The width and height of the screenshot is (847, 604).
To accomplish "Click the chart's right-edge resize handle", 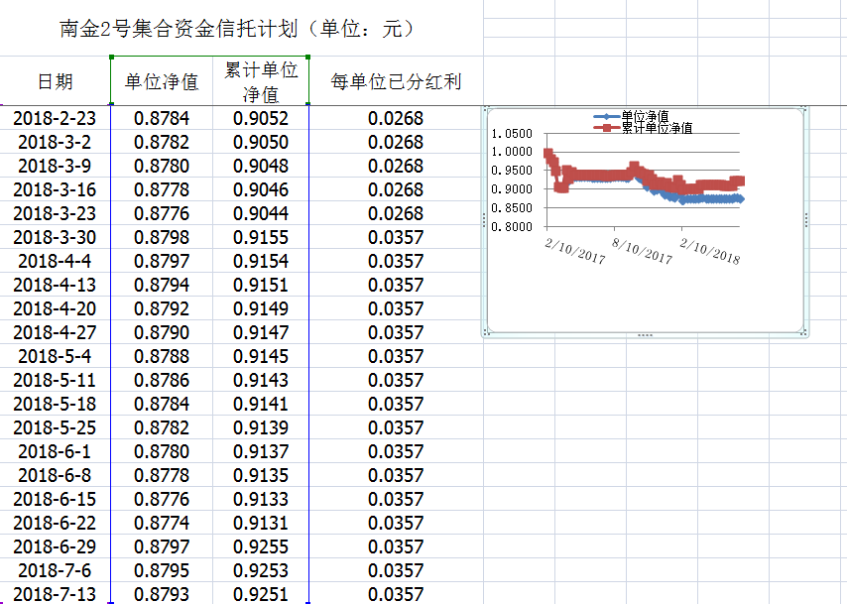I will tap(807, 220).
